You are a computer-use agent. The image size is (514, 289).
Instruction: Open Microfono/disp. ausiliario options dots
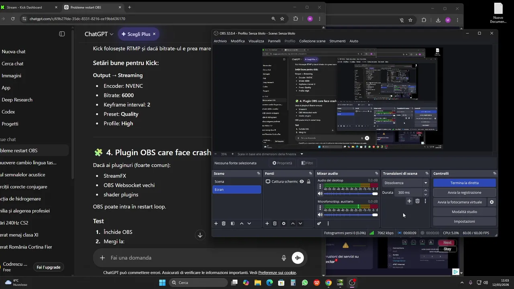click(320, 208)
